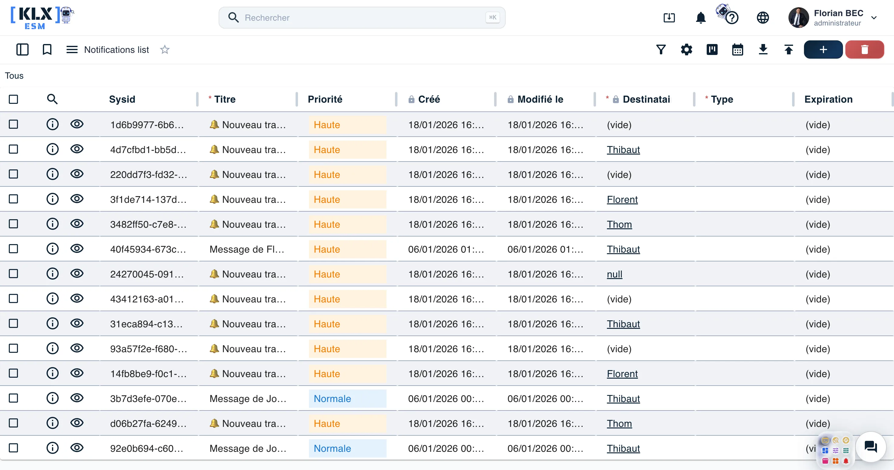Open Thom link in row d06b27fa-6249
Image resolution: width=894 pixels, height=470 pixels.
click(x=619, y=424)
